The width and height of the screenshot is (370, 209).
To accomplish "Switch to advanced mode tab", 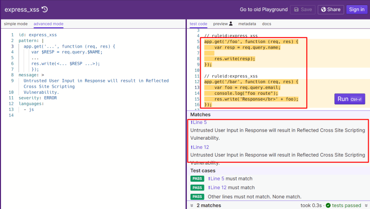I will (49, 24).
